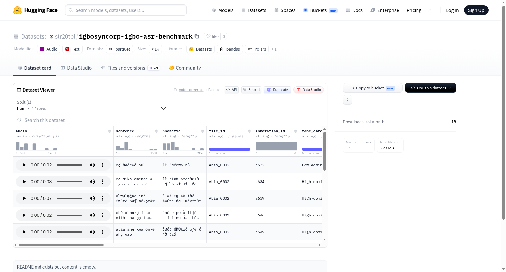Open the Data Studio tab
Screen dimensions: 506x272
point(76,68)
